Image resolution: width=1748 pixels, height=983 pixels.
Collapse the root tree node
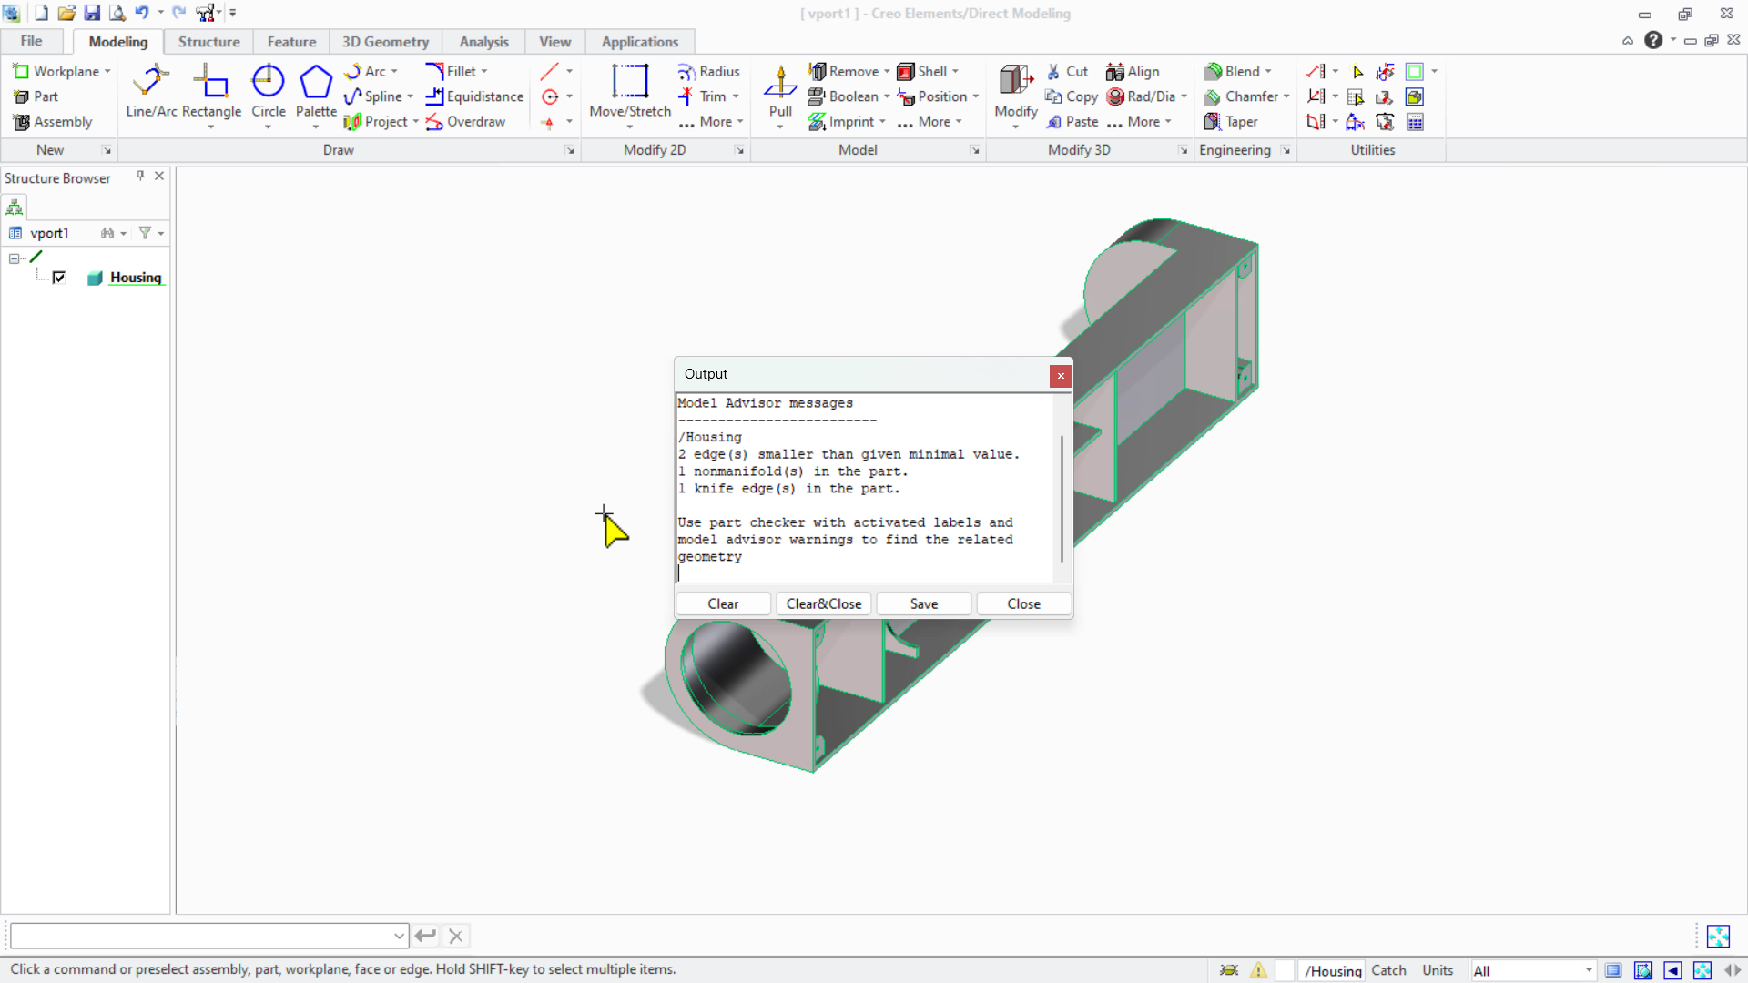pyautogui.click(x=15, y=258)
